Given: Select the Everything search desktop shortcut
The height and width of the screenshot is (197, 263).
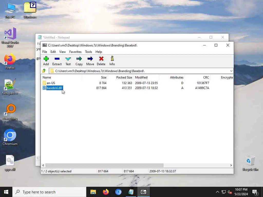Looking at the screenshot, I should pos(10,112).
